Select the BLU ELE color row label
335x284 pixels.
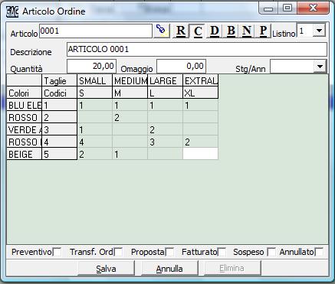25,105
